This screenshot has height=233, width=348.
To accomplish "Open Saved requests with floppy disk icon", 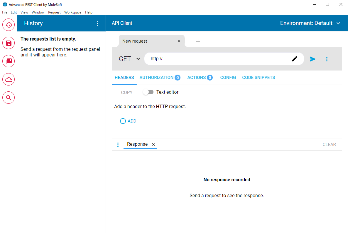I will click(x=9, y=43).
